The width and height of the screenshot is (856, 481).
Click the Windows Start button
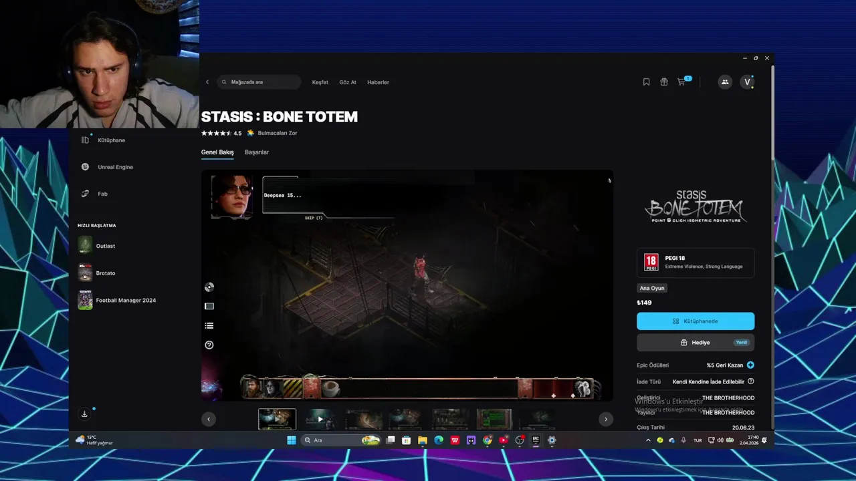tap(292, 440)
